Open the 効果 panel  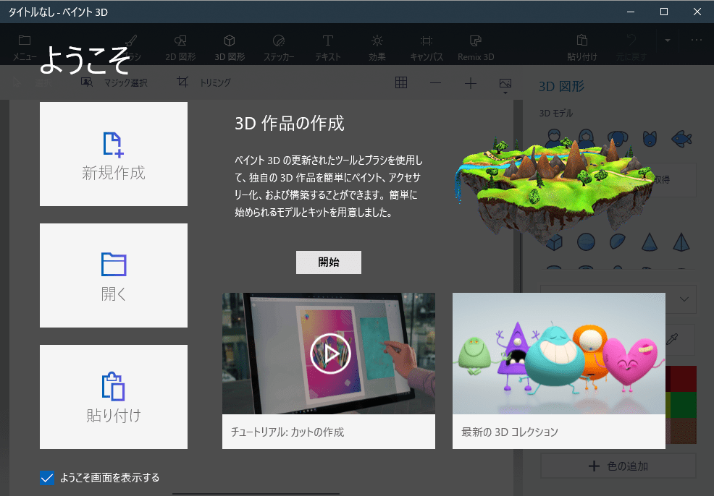(377, 47)
